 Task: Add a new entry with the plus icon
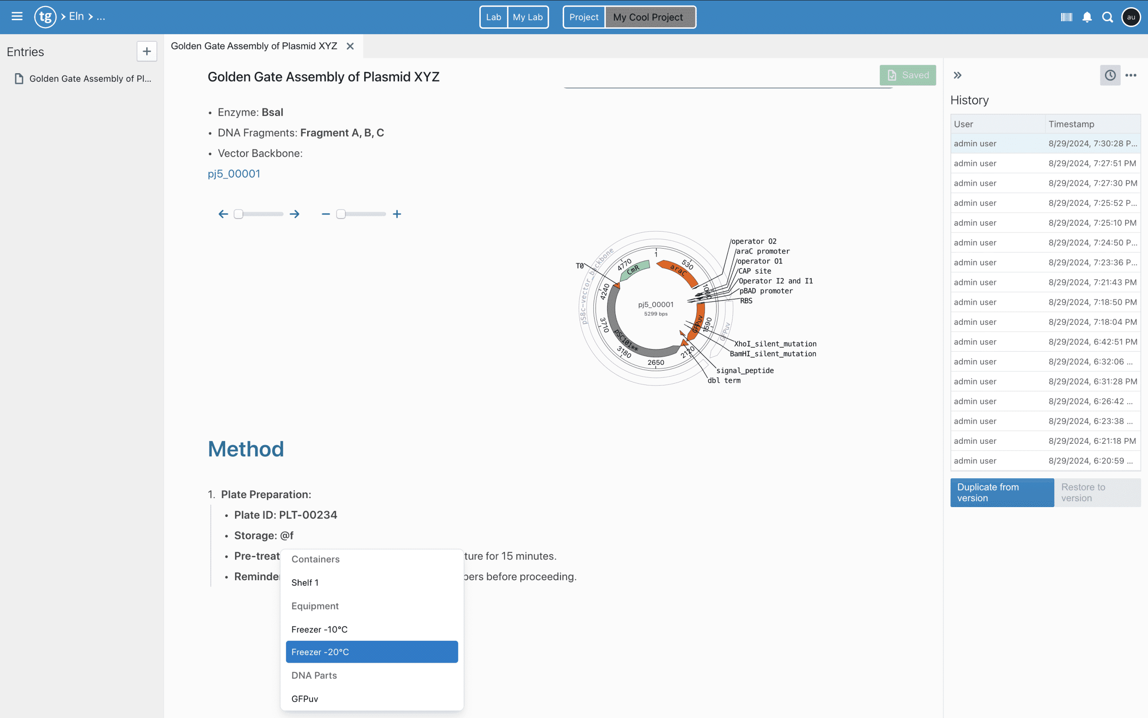pos(147,51)
